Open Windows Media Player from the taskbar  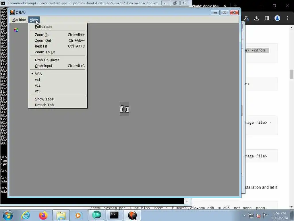click(x=78, y=215)
